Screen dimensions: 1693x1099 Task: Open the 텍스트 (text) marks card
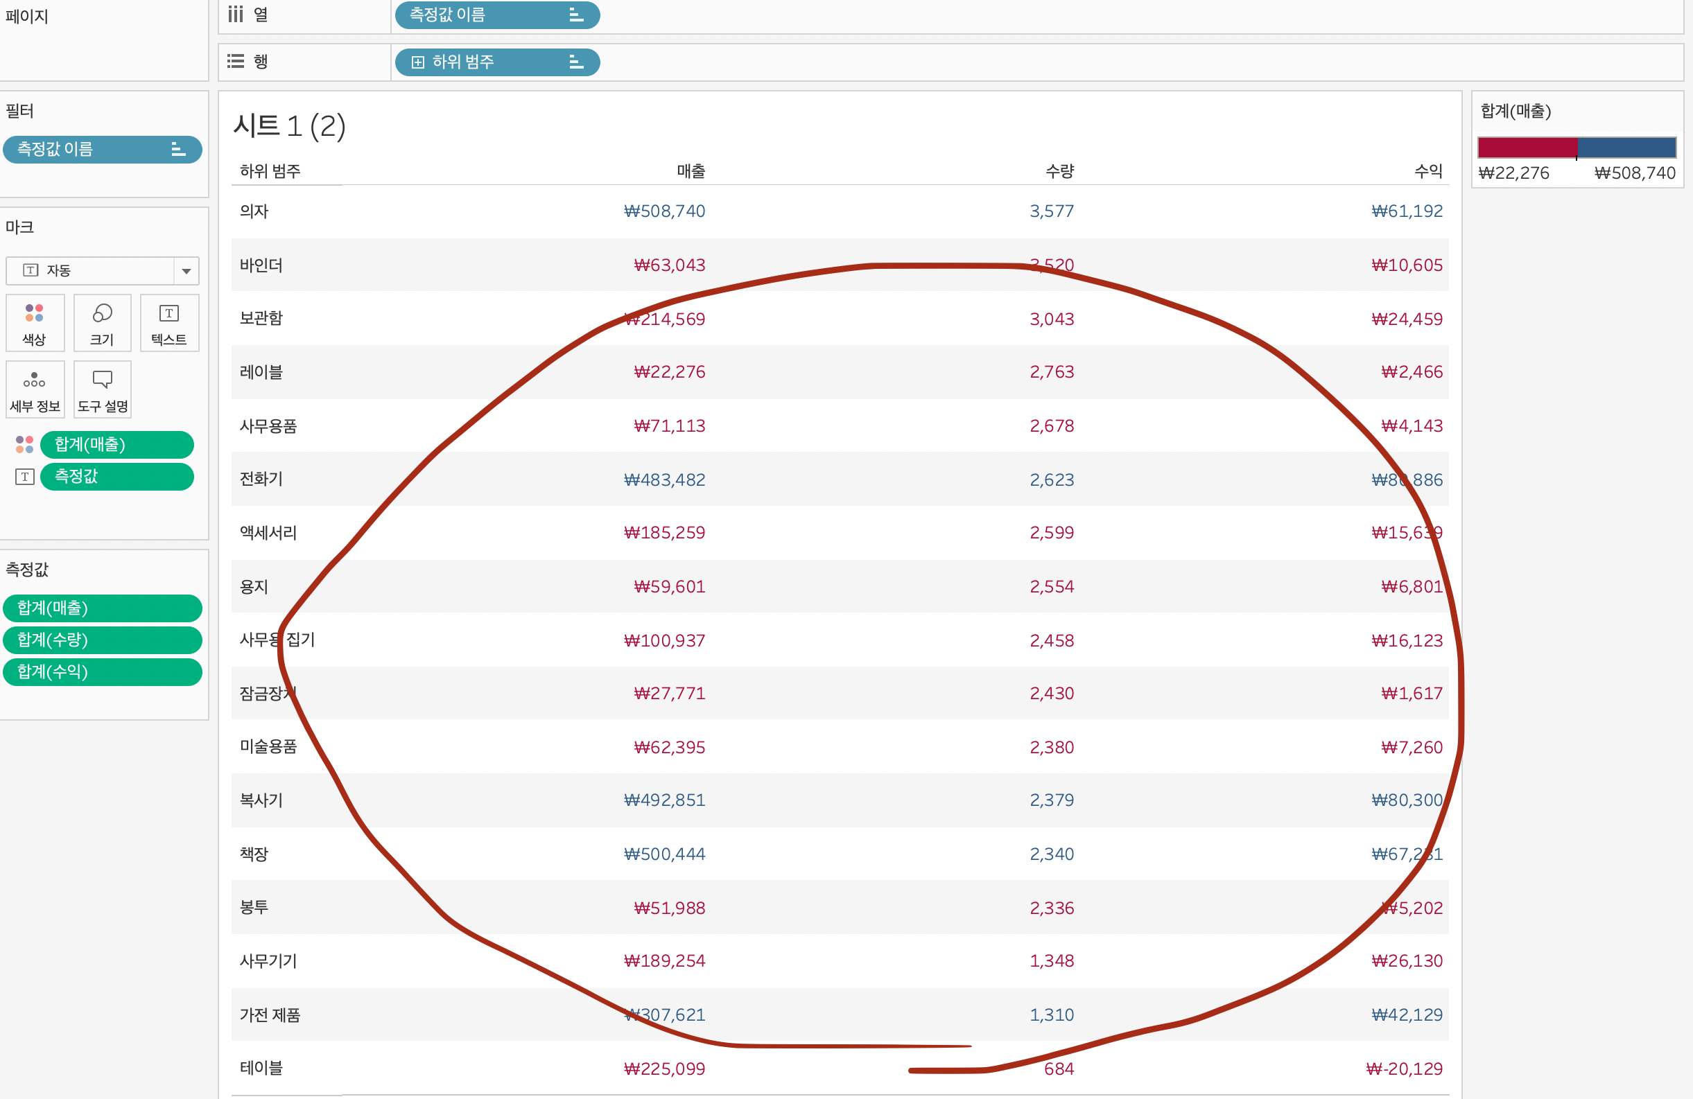pyautogui.click(x=169, y=323)
